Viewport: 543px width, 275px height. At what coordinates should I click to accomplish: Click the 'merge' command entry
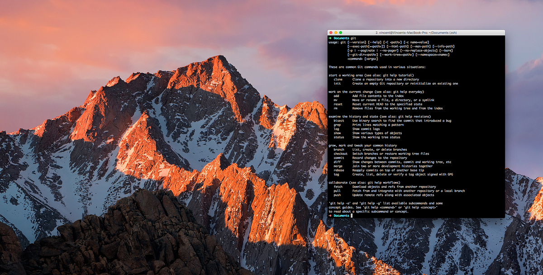coord(338,166)
